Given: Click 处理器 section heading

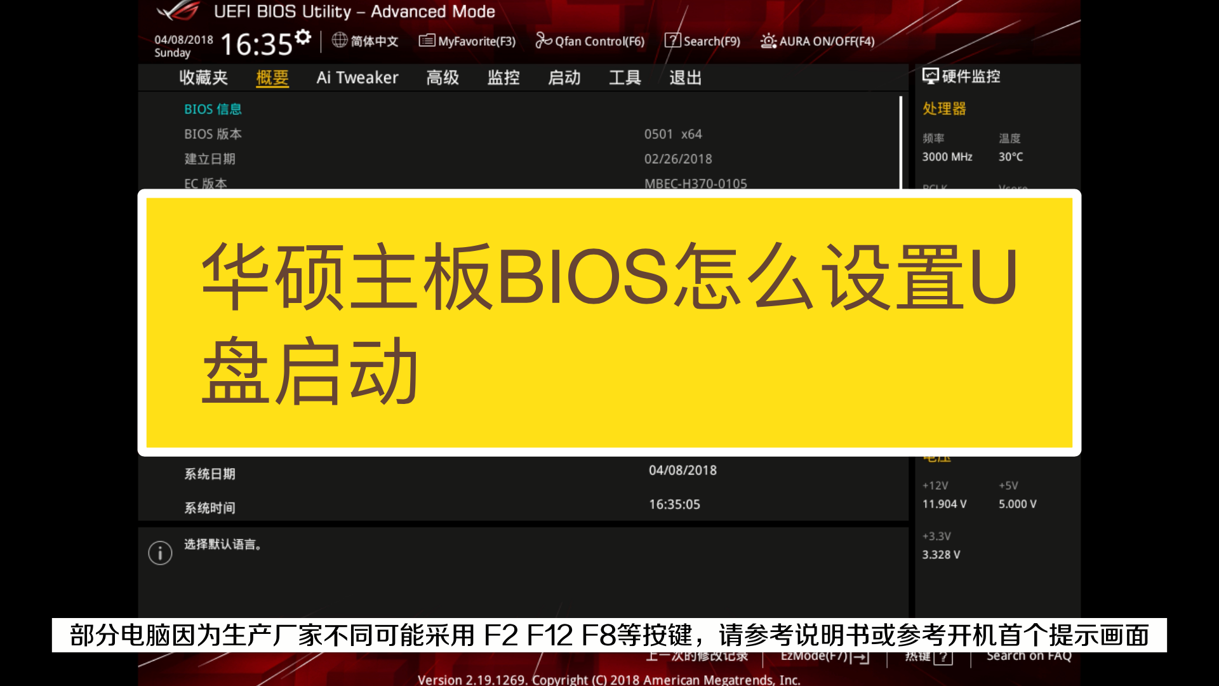Looking at the screenshot, I should pos(944,109).
